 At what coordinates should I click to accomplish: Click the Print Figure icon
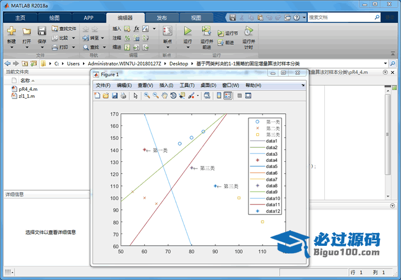click(x=123, y=96)
